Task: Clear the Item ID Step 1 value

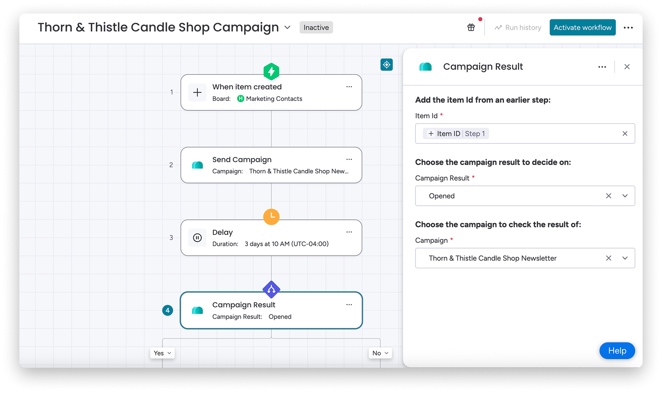Action: pos(625,134)
